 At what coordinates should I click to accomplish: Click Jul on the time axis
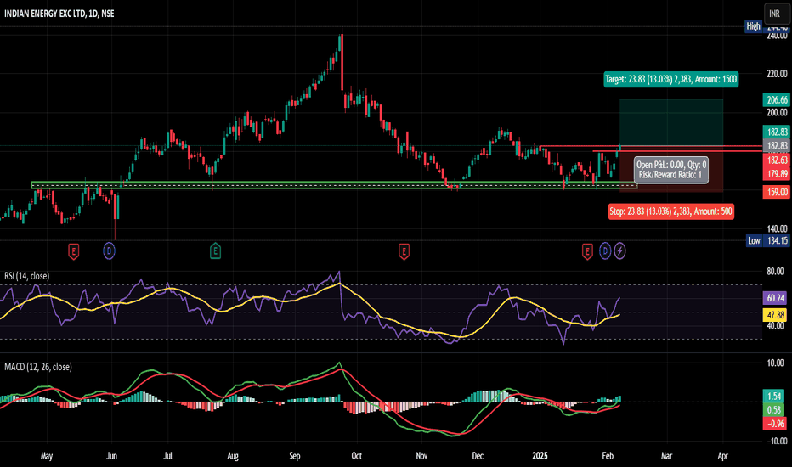[x=167, y=456]
